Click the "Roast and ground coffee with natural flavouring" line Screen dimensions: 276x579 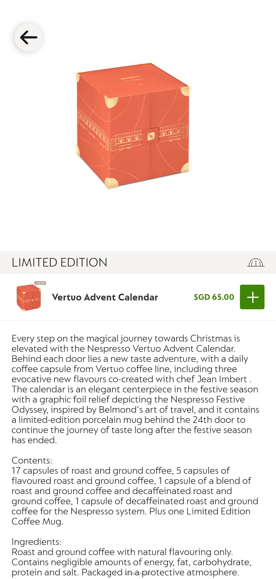(122, 552)
